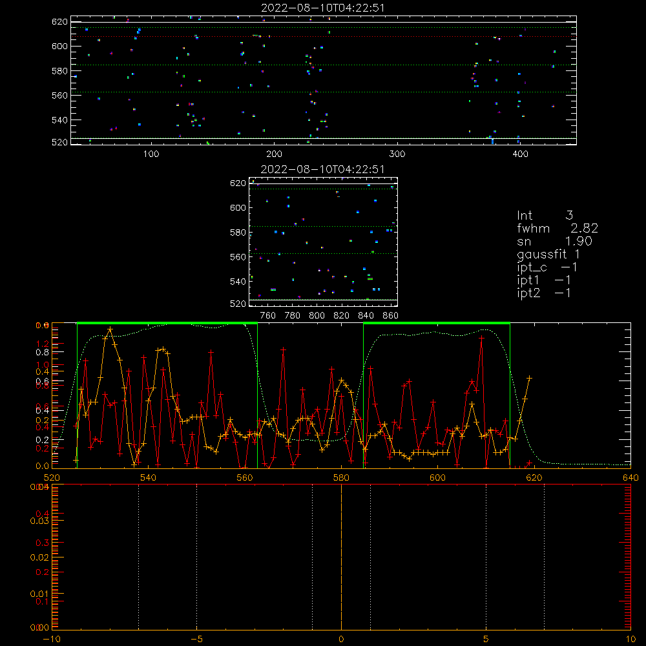
Task: Select the "fwhm 2.82" readout line
Action: 557,228
